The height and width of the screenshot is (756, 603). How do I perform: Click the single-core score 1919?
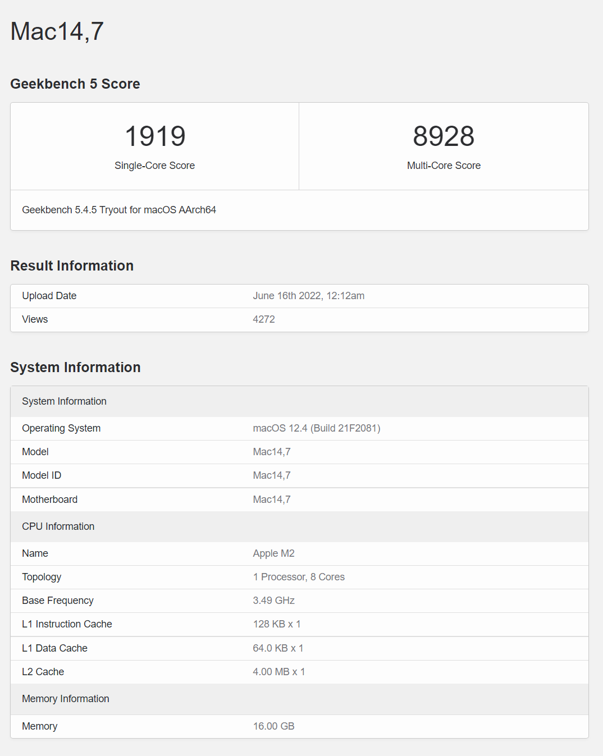(155, 136)
